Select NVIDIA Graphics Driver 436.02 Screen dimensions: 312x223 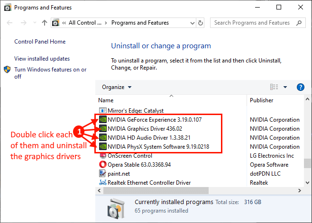[x=145, y=129]
